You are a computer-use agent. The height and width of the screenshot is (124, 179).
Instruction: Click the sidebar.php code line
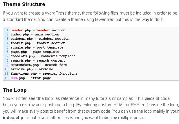click(40, 39)
